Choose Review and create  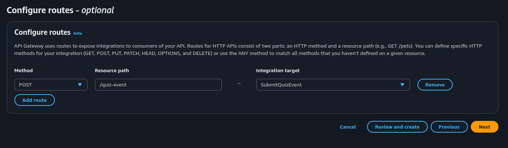(397, 127)
